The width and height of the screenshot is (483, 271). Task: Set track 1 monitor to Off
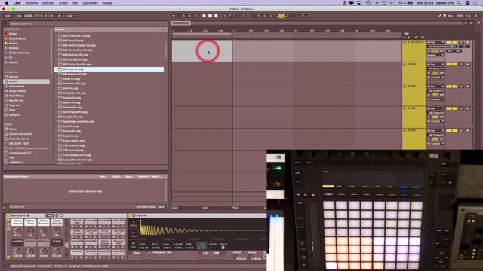click(x=441, y=50)
